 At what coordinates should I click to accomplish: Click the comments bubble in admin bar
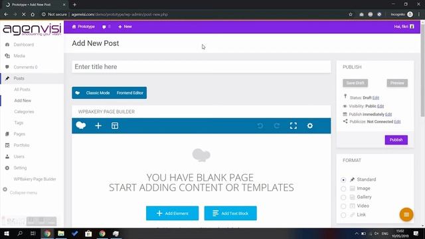[104, 27]
